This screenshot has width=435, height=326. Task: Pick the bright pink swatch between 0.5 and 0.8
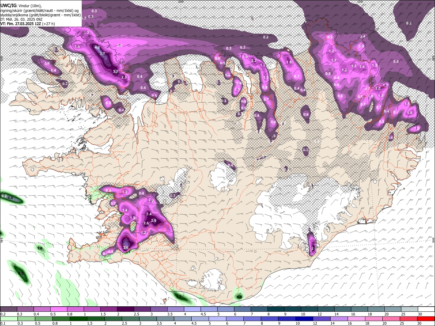coord(59,309)
